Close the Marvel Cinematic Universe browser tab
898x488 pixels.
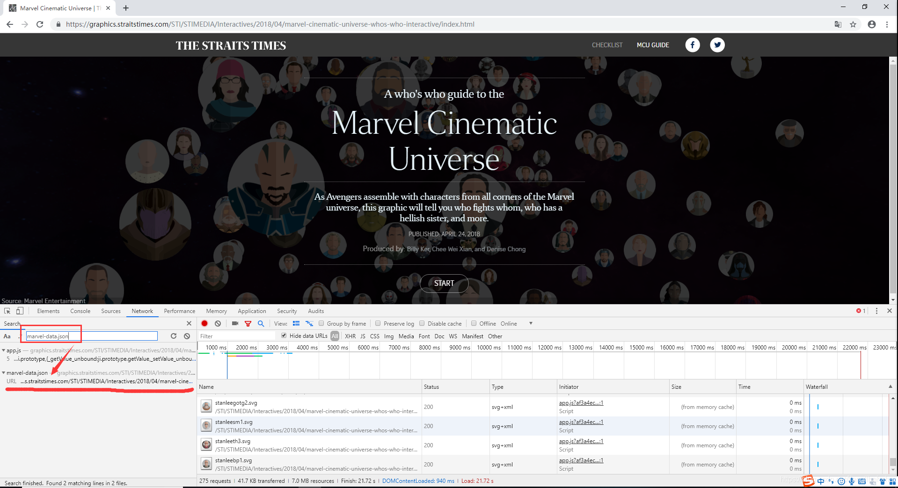click(x=108, y=8)
